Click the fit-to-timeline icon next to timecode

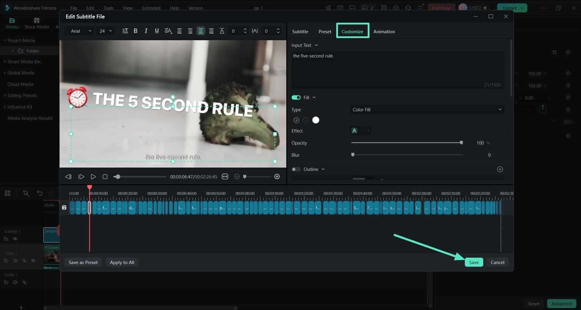pos(225,177)
